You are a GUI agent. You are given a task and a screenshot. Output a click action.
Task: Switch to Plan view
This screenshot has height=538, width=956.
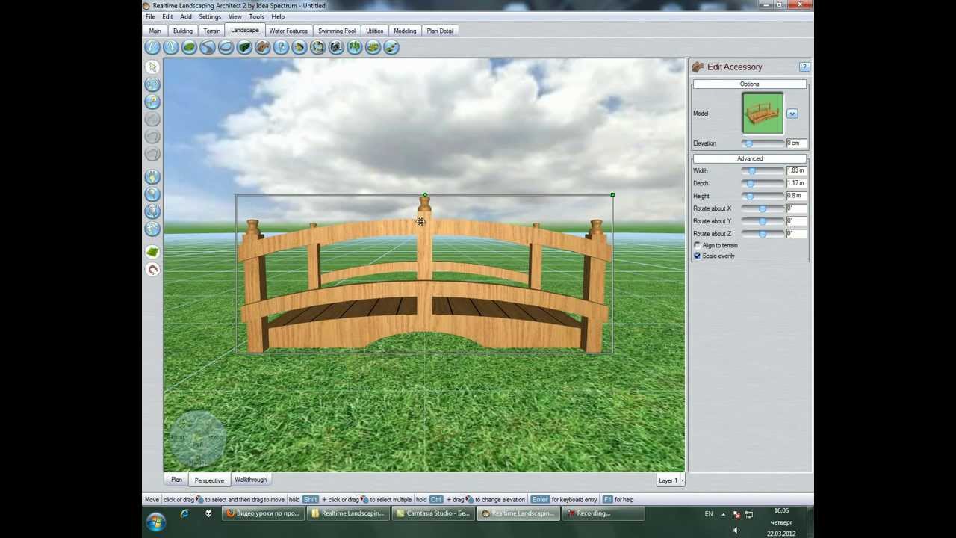(176, 480)
